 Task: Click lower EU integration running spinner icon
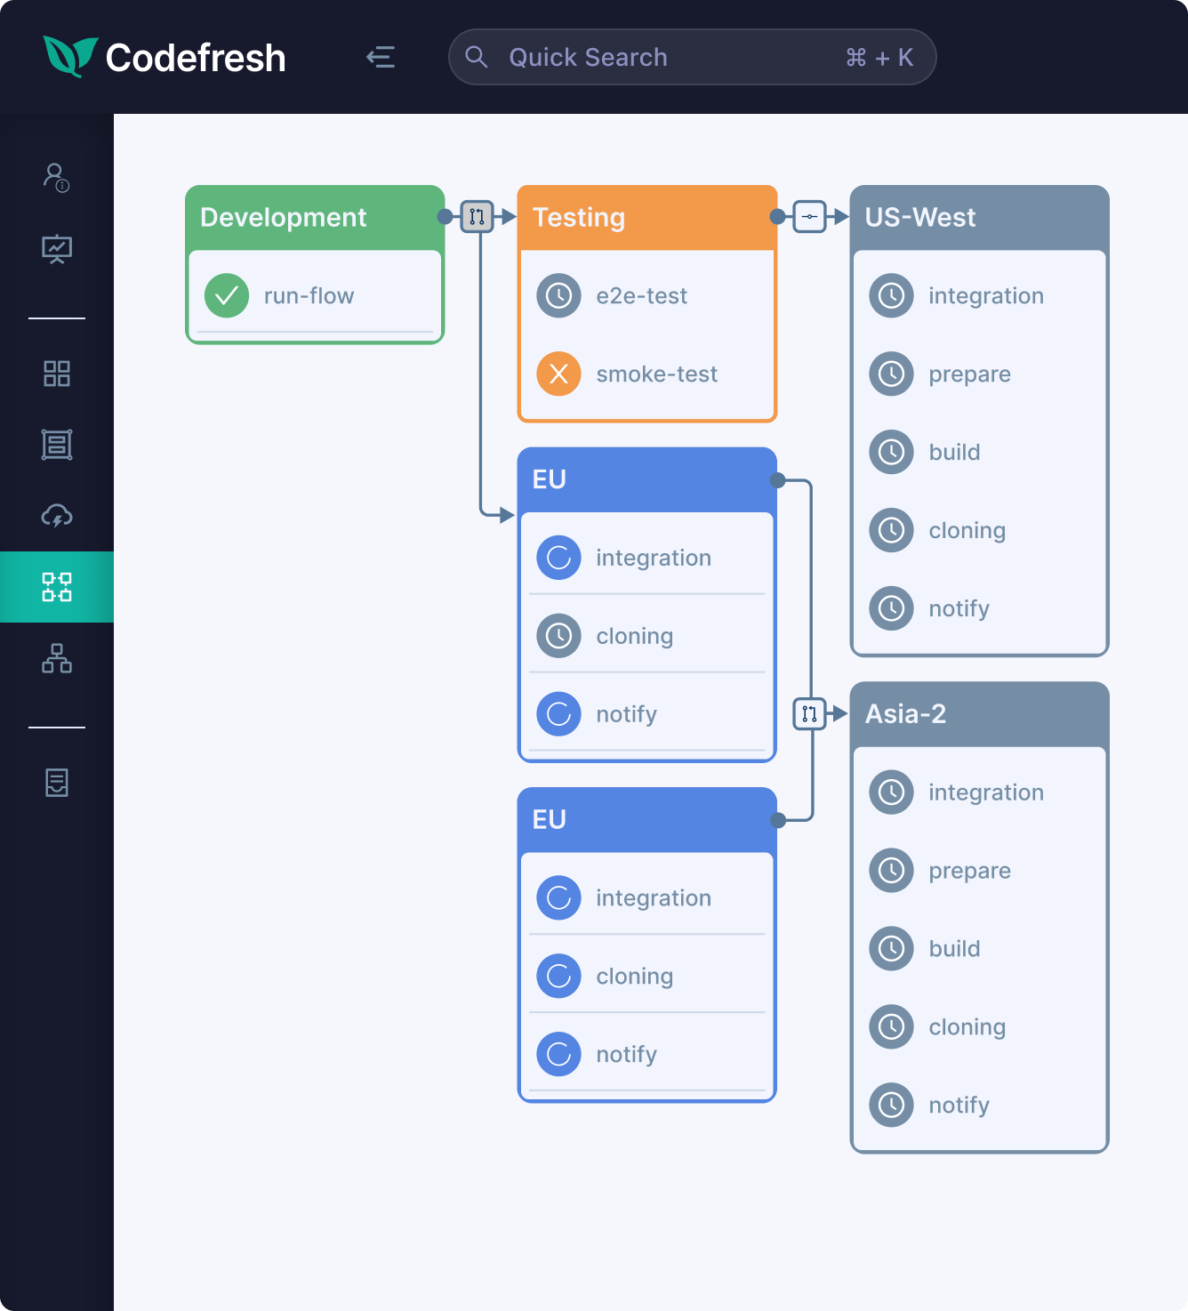[x=559, y=897]
